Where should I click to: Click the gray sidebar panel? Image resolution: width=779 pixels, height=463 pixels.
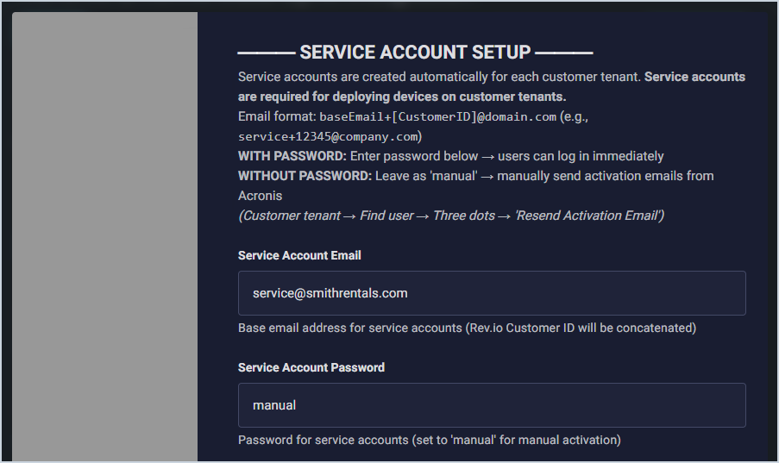pyautogui.click(x=104, y=237)
